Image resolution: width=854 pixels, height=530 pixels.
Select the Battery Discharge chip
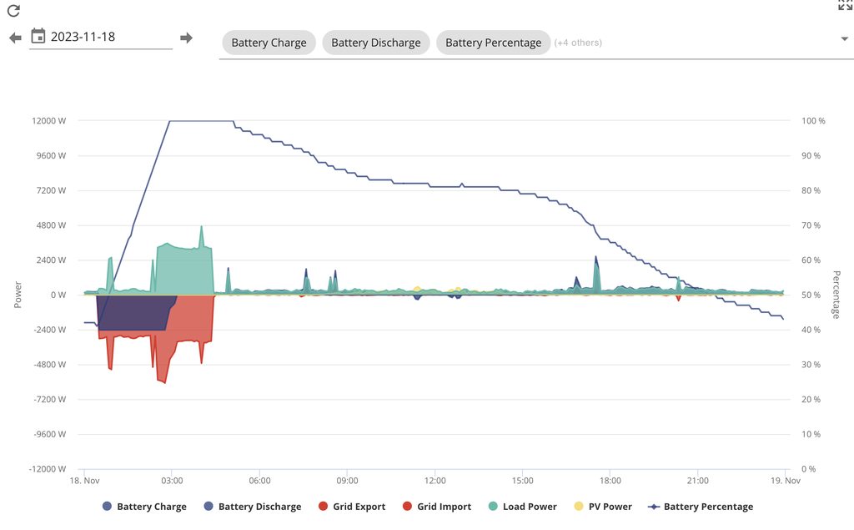click(375, 43)
